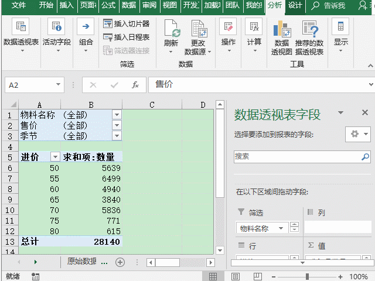Open the 活动字段 active field button
Viewport: 375px width, 281px height.
point(57,35)
